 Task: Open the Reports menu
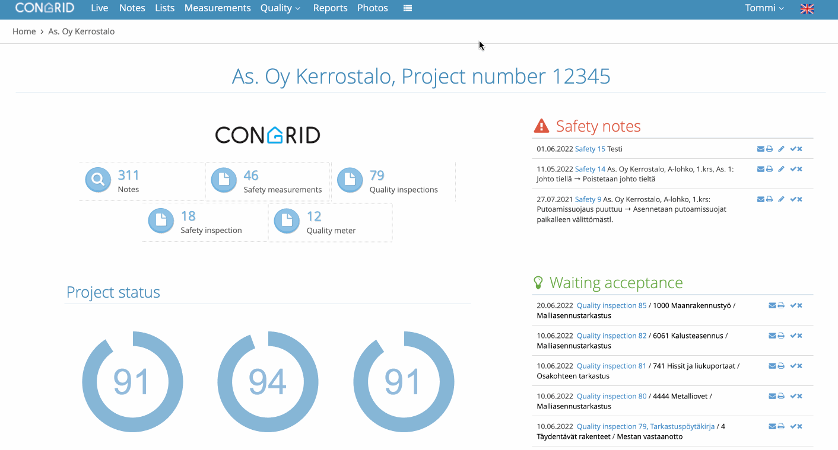tap(331, 8)
